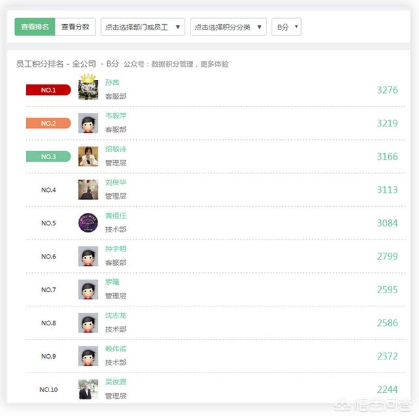Click the cartoon avatar of 钟宇明

(x=88, y=256)
